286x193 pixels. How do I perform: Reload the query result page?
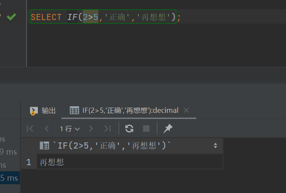[x=129, y=129]
